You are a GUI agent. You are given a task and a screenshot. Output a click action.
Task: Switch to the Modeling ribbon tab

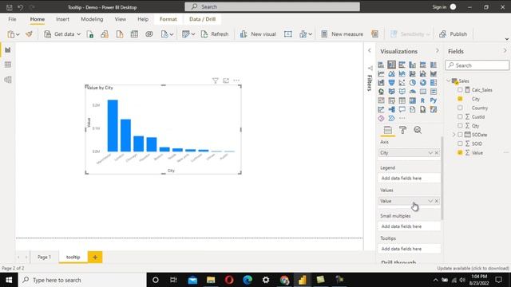[92, 19]
